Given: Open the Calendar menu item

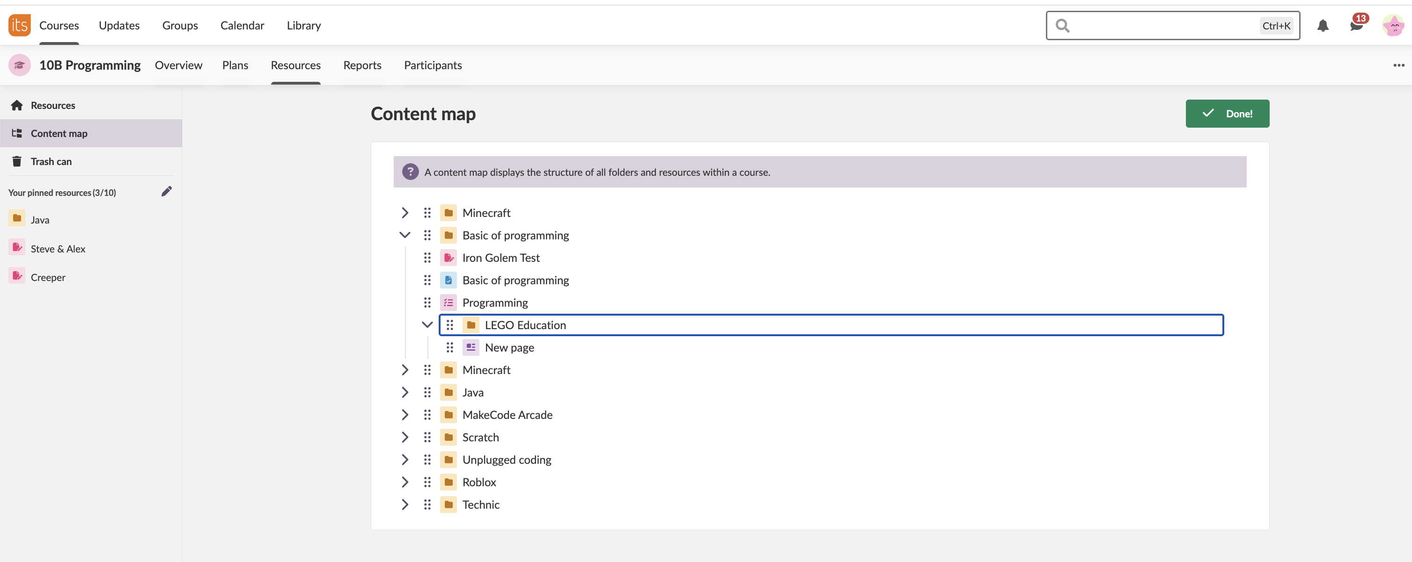Looking at the screenshot, I should 242,25.
